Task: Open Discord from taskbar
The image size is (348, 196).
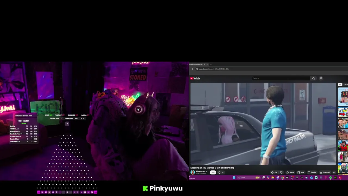Action: coord(278,177)
